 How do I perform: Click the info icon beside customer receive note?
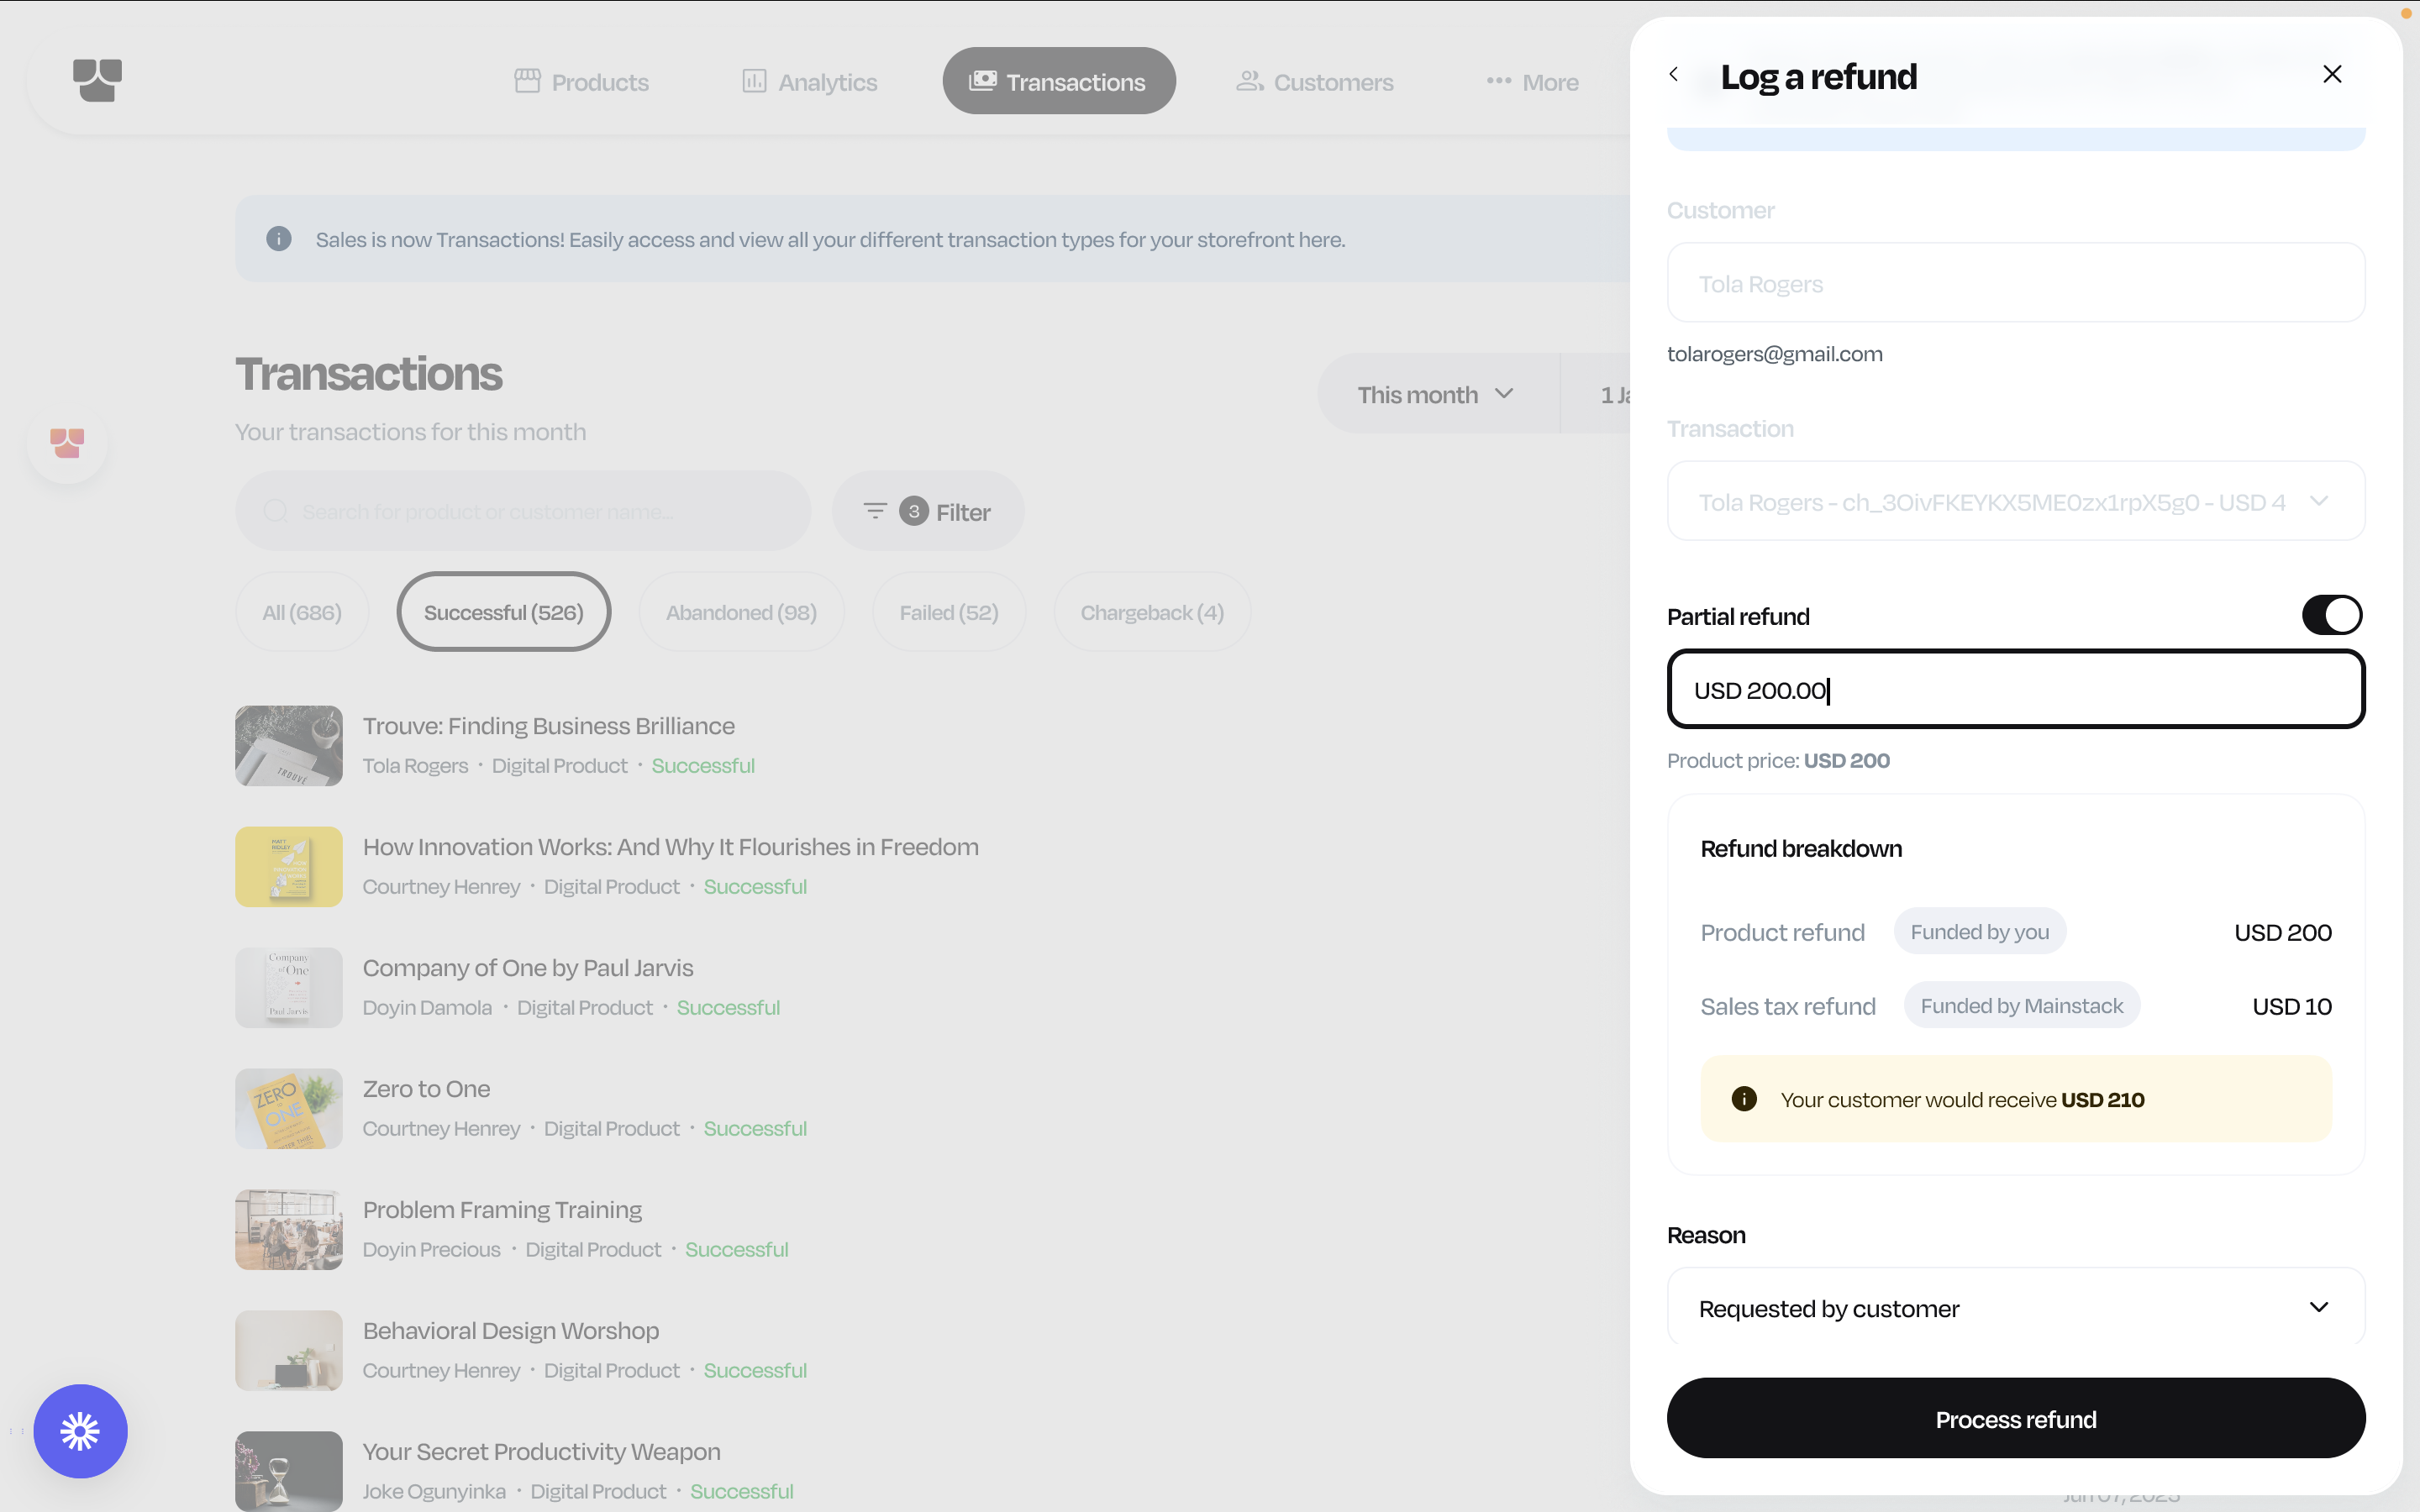(1744, 1099)
